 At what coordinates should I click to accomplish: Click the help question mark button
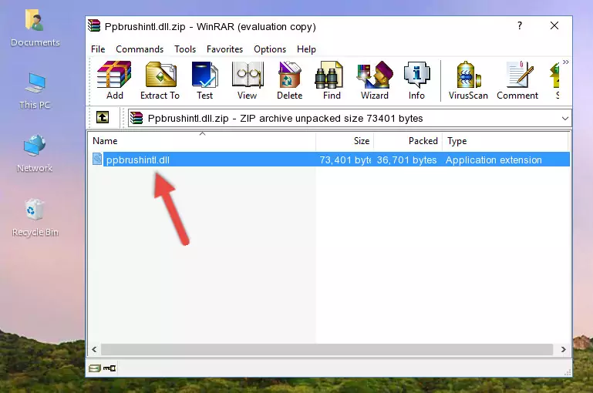[x=520, y=25]
